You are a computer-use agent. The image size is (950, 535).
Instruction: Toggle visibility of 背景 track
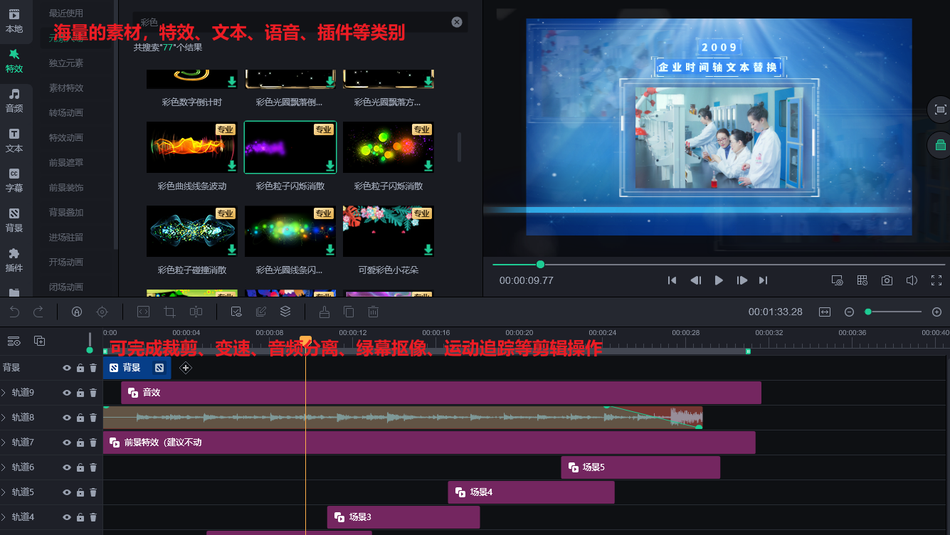67,368
